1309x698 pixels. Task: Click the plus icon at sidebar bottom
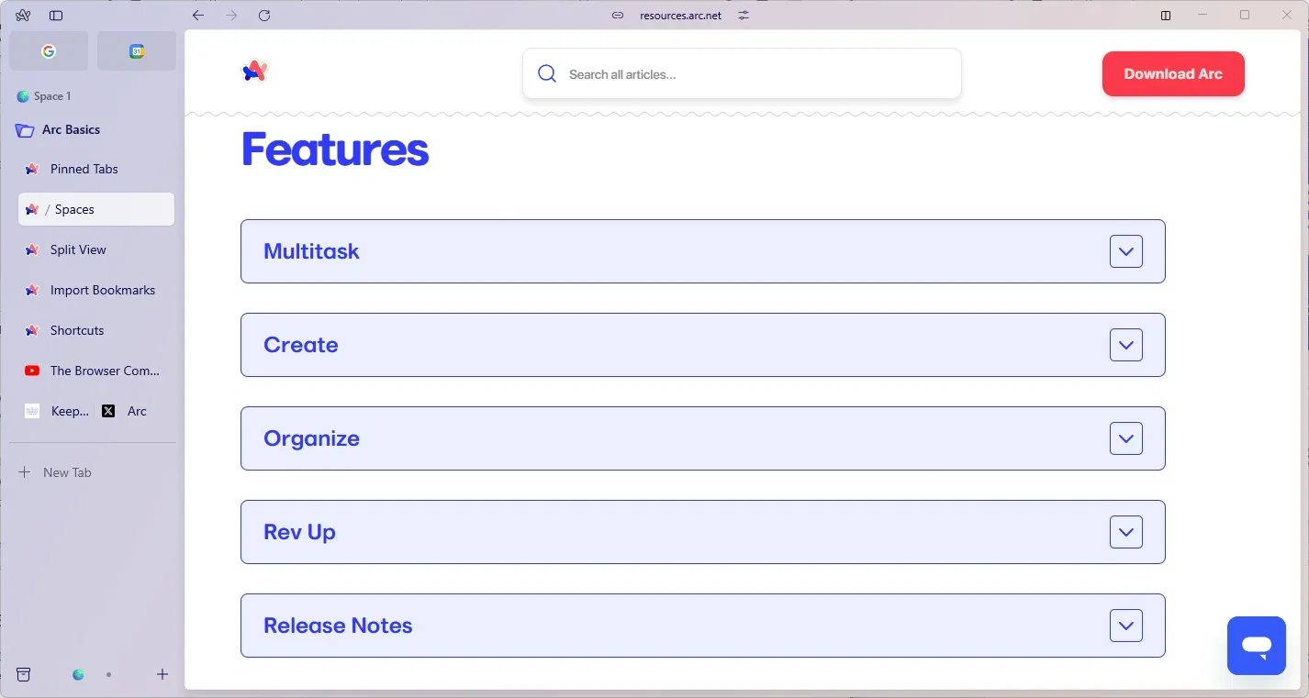pyautogui.click(x=162, y=675)
